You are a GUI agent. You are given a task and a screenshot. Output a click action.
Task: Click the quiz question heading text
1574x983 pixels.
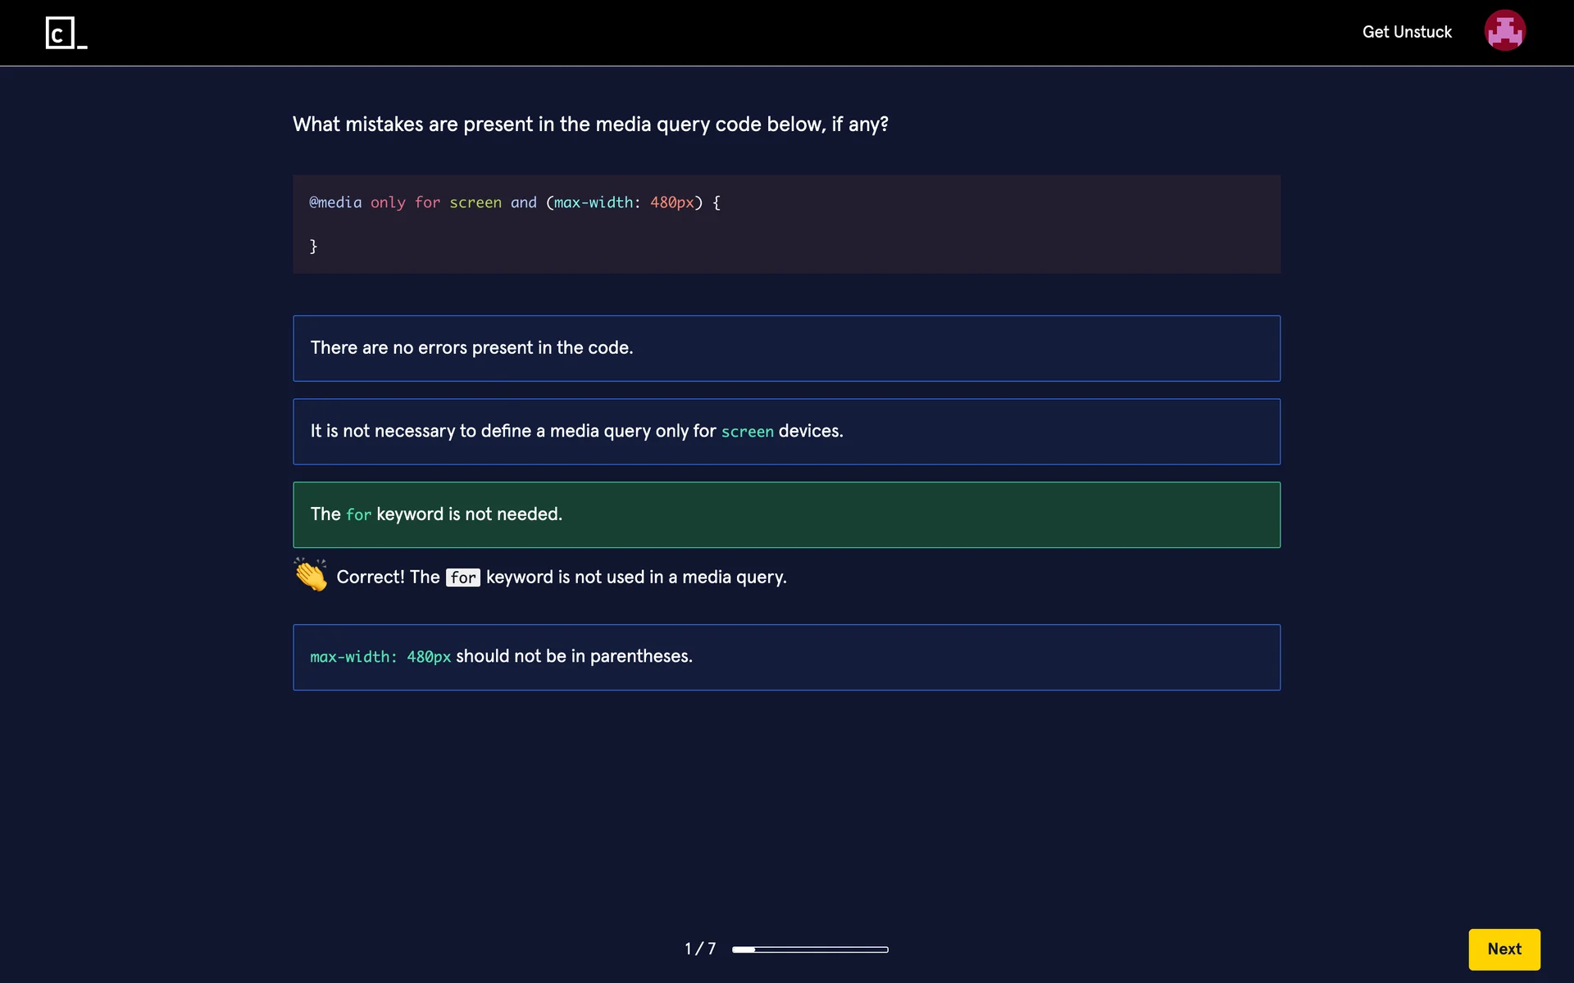click(590, 125)
